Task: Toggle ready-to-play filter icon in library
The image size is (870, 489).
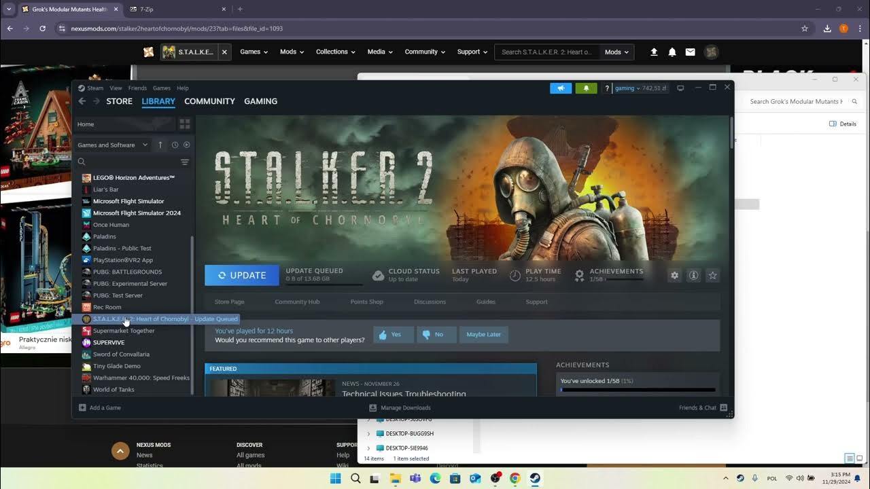Action: pyautogui.click(x=186, y=145)
